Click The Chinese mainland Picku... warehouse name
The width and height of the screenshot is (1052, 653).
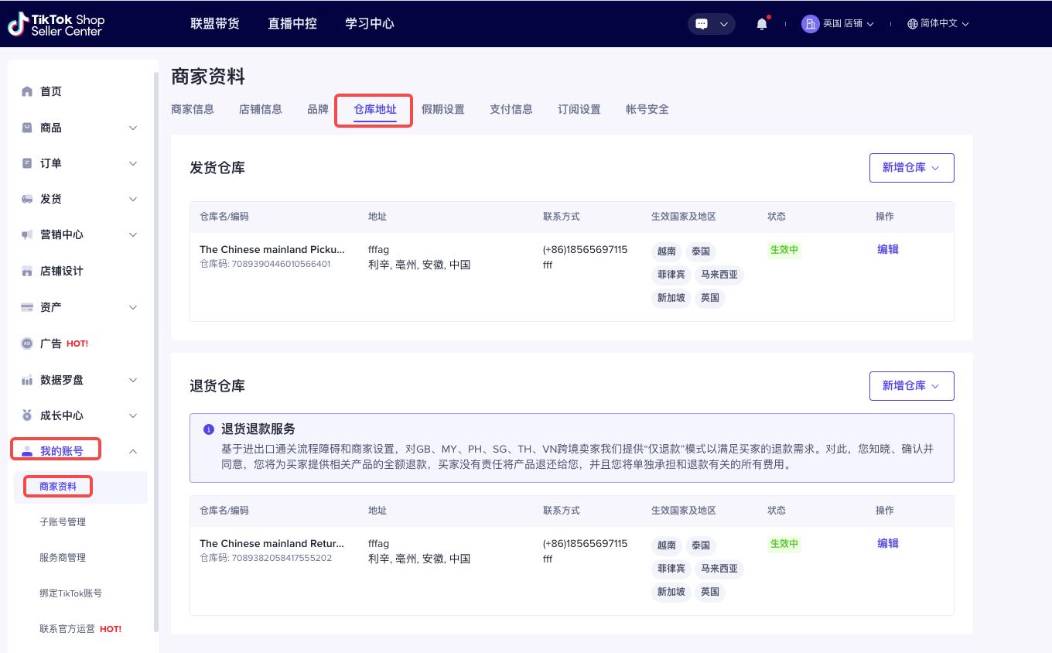click(272, 249)
